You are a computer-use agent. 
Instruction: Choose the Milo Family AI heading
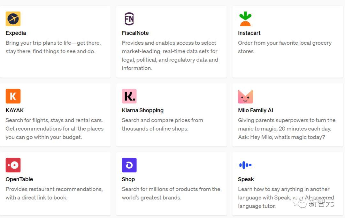256,110
